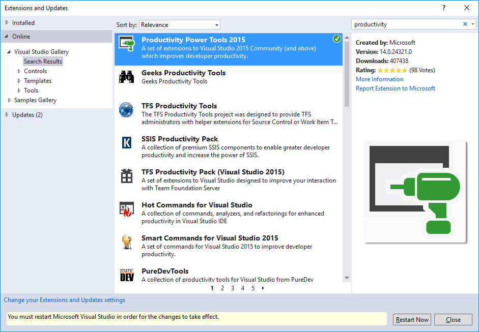The height and width of the screenshot is (332, 479).
Task: Select the PureDevTools result title
Action: 165,271
